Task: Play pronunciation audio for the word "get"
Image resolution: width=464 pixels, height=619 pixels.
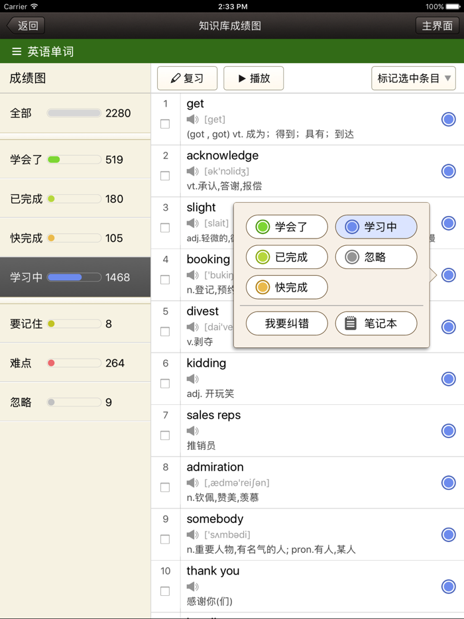Action: point(192,119)
